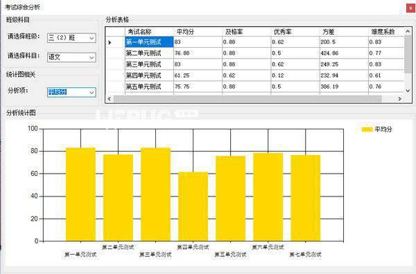Click the table's scroll up arrow
This screenshot has width=416, height=274.
408,31
